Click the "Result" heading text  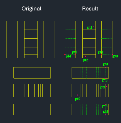click(90, 9)
